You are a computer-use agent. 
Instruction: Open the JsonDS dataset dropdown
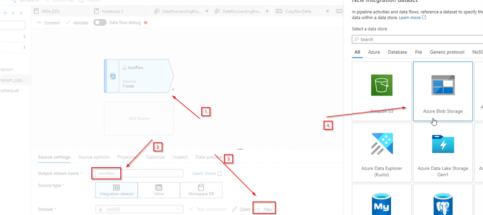pos(139,209)
